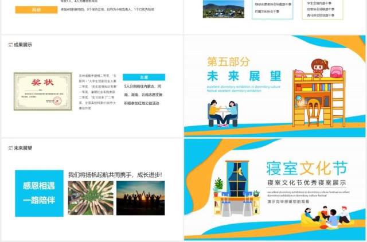
Task: Click the 我们将扬帆起航共同携手 headline text
Action: 115,174
